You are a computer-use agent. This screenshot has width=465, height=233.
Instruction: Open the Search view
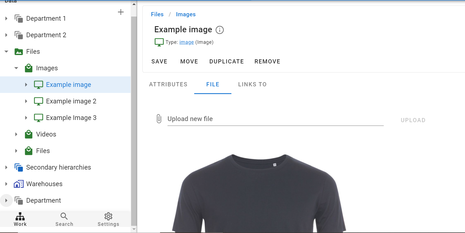(64, 219)
